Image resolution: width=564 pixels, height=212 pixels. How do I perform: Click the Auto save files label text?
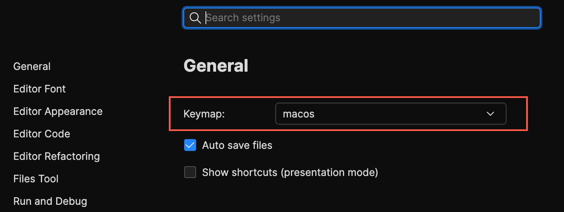pyautogui.click(x=237, y=145)
